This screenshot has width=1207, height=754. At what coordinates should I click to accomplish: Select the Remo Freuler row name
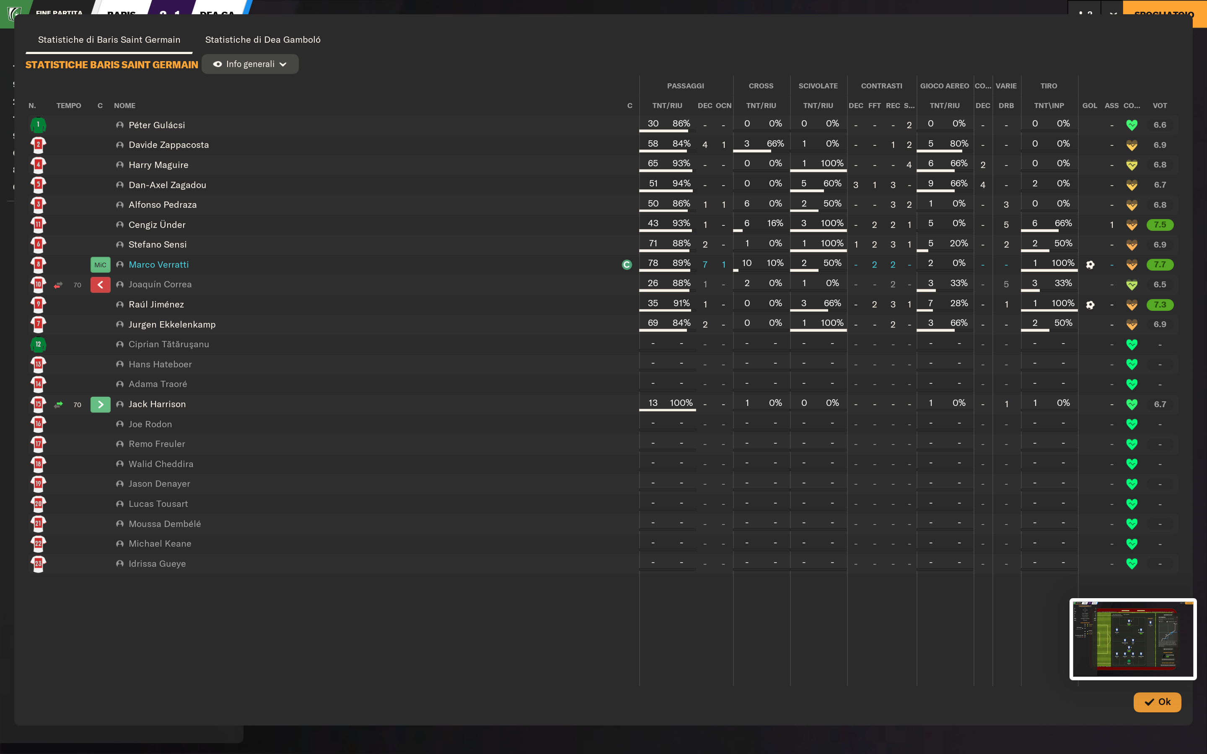coord(157,444)
